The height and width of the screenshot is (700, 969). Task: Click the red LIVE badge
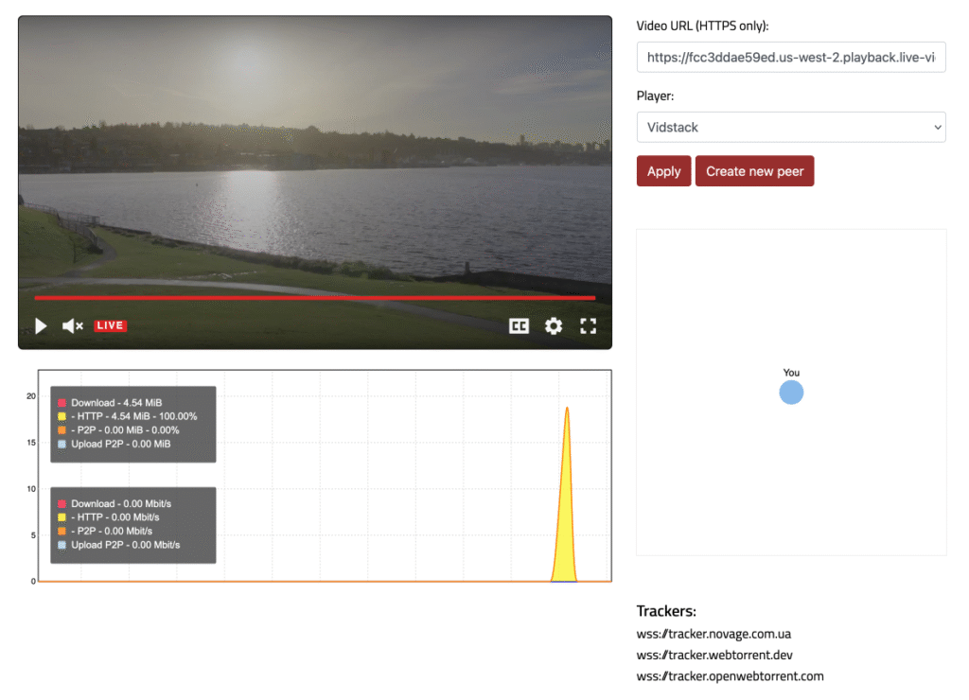[x=111, y=326]
